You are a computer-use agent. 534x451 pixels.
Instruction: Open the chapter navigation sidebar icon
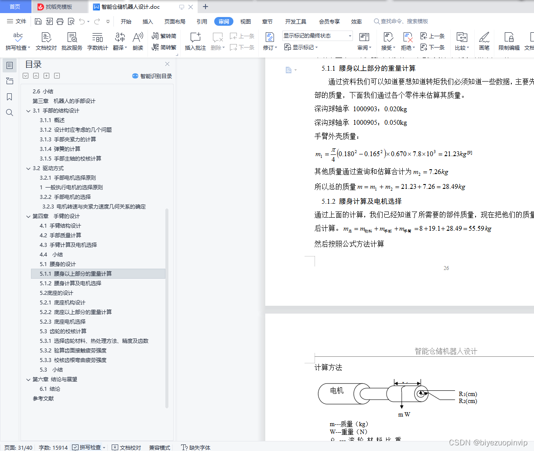point(10,81)
